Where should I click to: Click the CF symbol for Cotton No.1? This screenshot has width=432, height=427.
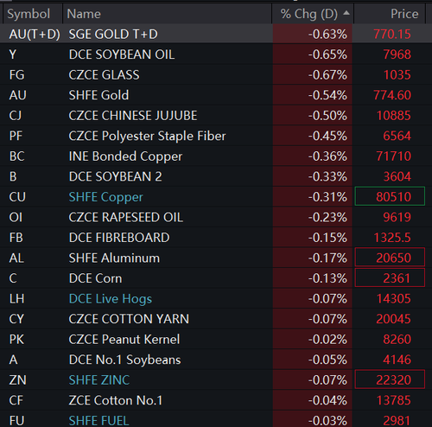pyautogui.click(x=16, y=400)
